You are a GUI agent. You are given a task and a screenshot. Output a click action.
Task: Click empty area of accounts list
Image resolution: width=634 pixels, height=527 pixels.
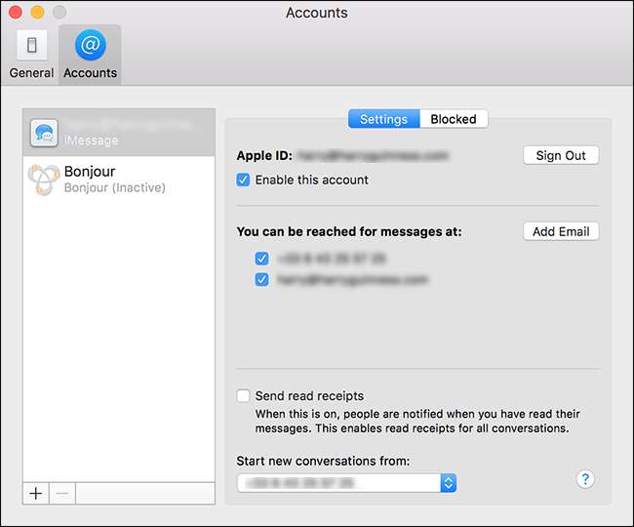117,342
